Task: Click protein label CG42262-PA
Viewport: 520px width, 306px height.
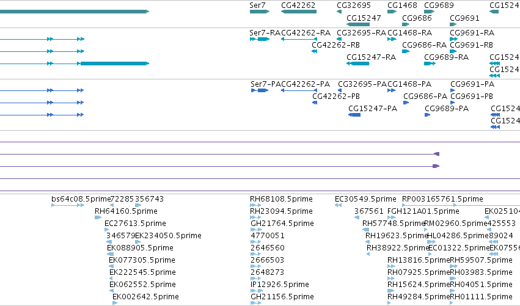Action: point(306,84)
